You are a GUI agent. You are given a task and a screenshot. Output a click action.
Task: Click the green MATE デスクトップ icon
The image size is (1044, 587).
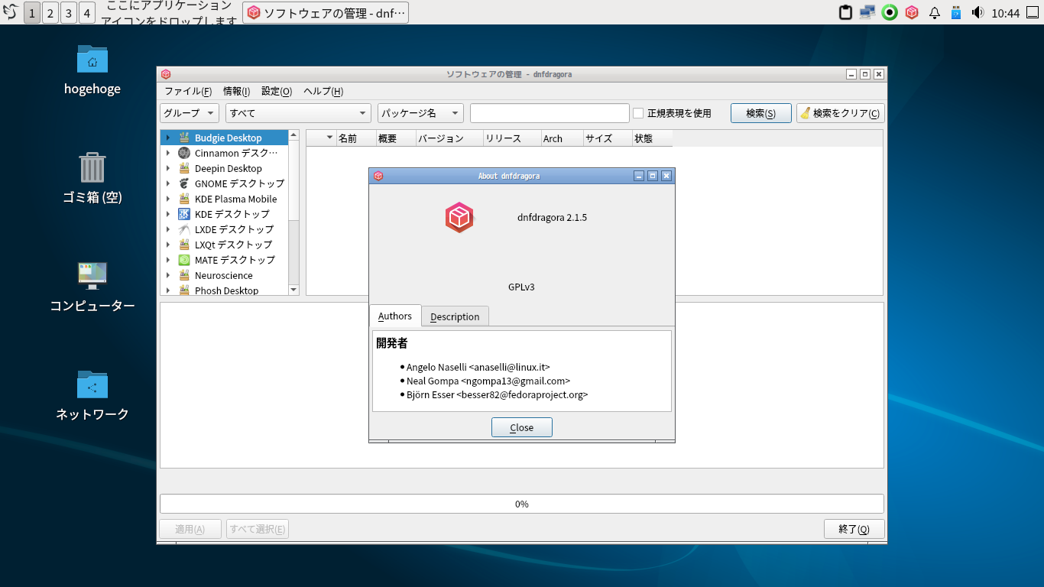click(183, 260)
